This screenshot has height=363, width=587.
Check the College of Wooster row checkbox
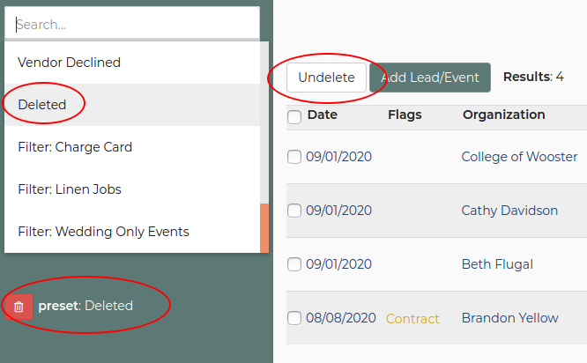[294, 157]
